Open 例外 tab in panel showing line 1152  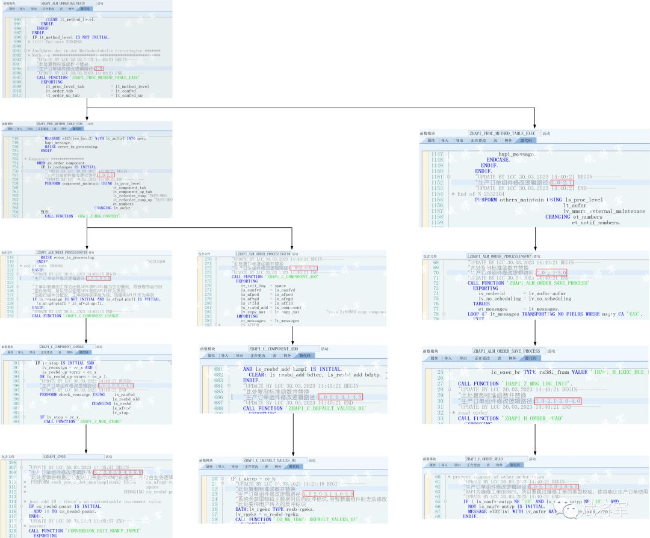coord(508,141)
